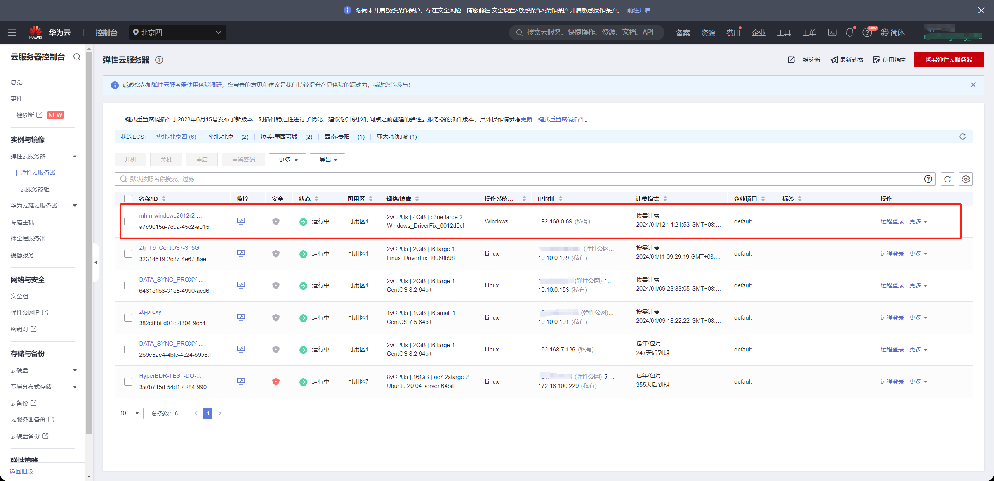Image resolution: width=994 pixels, height=481 pixels.
Task: Select the HyperBDR-TEST-DO checkbox
Action: tap(128, 382)
